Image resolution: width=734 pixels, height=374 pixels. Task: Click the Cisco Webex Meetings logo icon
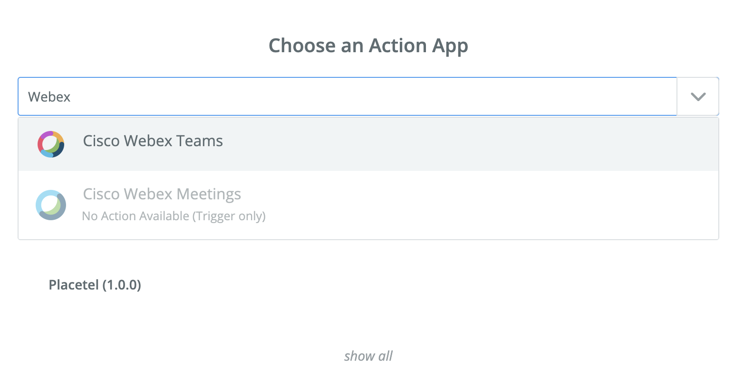click(51, 205)
